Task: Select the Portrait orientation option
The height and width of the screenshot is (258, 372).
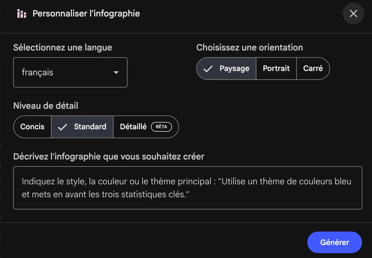Action: (276, 69)
